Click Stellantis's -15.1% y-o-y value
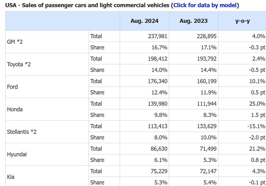Image resolution: width=266 pixels, height=186 pixels. [257, 126]
